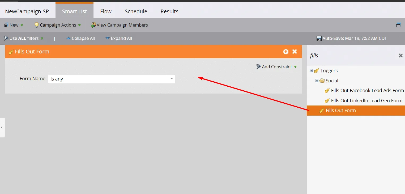Click the lightbulb Campaign Actions icon
The image size is (405, 194).
coord(37,25)
